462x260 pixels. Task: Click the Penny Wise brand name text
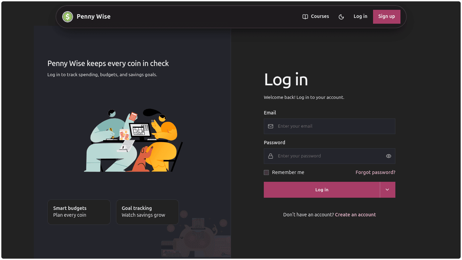coord(94,17)
